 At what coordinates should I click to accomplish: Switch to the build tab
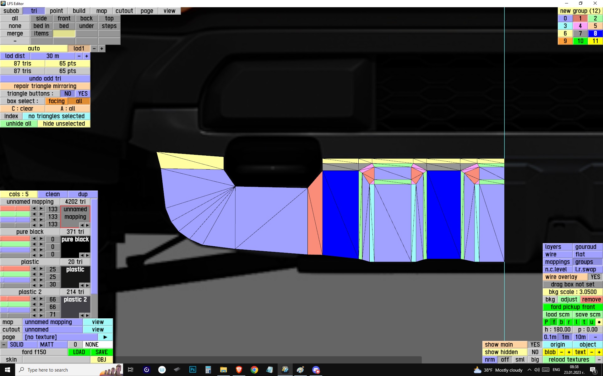click(x=79, y=11)
